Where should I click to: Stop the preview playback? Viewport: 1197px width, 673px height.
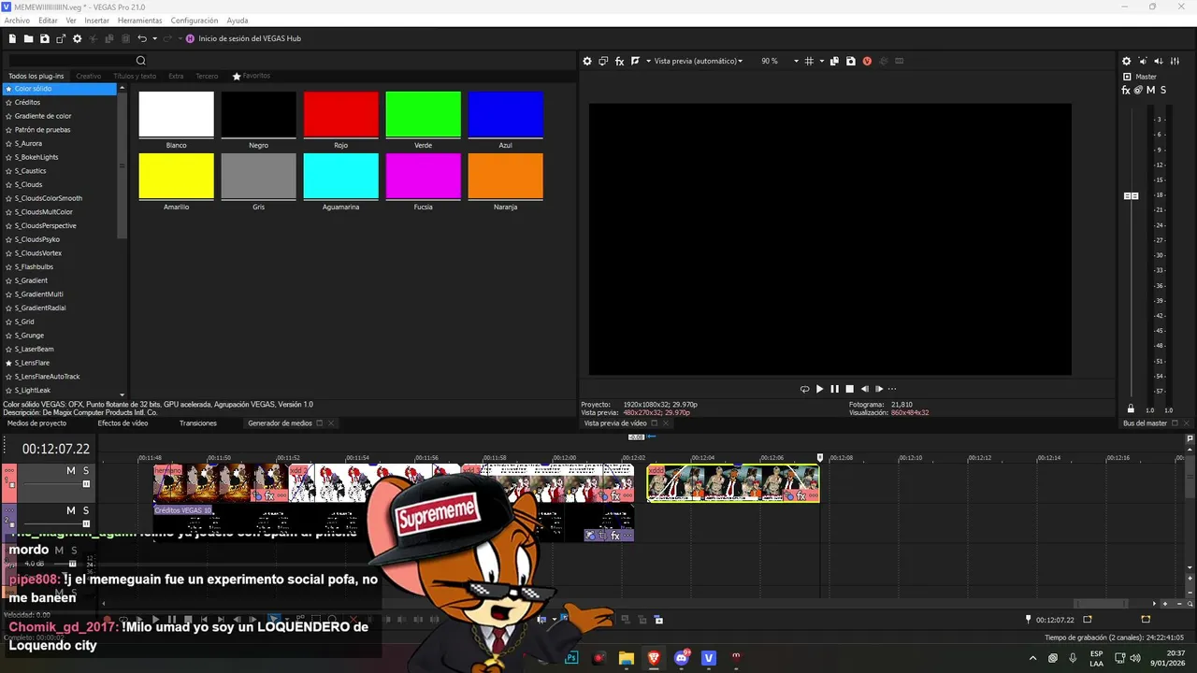pos(849,389)
